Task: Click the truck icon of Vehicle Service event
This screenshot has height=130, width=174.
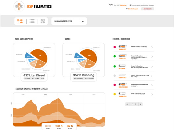Action: (123, 46)
